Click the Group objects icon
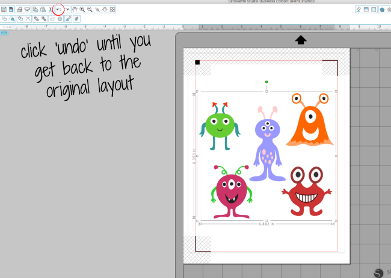 click(37, 19)
